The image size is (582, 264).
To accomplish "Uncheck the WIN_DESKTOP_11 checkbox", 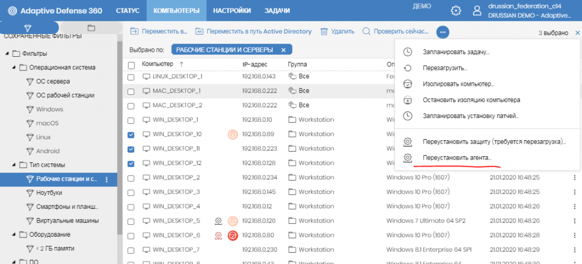I will [131, 149].
